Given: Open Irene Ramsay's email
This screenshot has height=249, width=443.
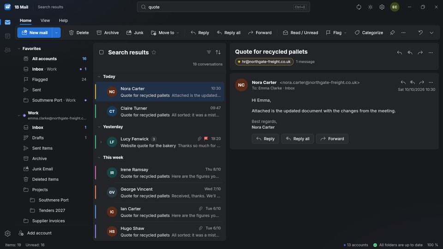Looking at the screenshot, I should coord(160,173).
